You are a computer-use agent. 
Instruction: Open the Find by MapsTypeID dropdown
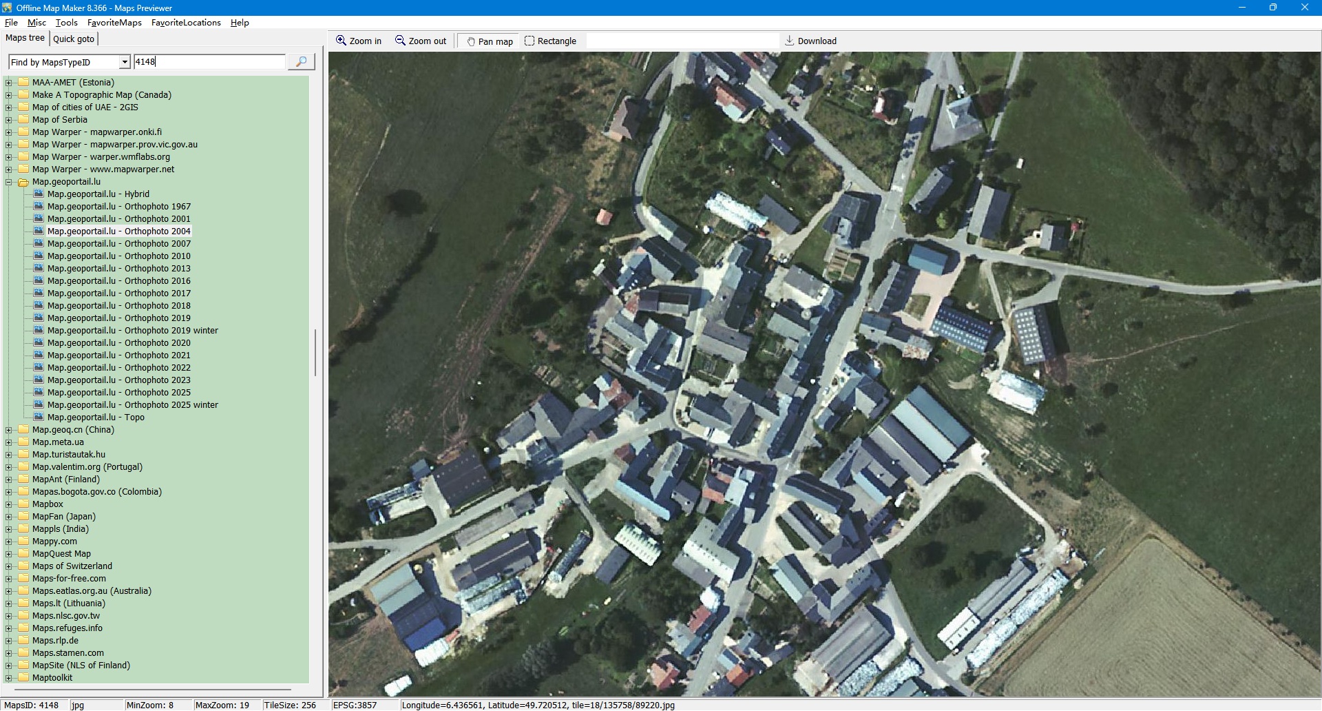125,62
